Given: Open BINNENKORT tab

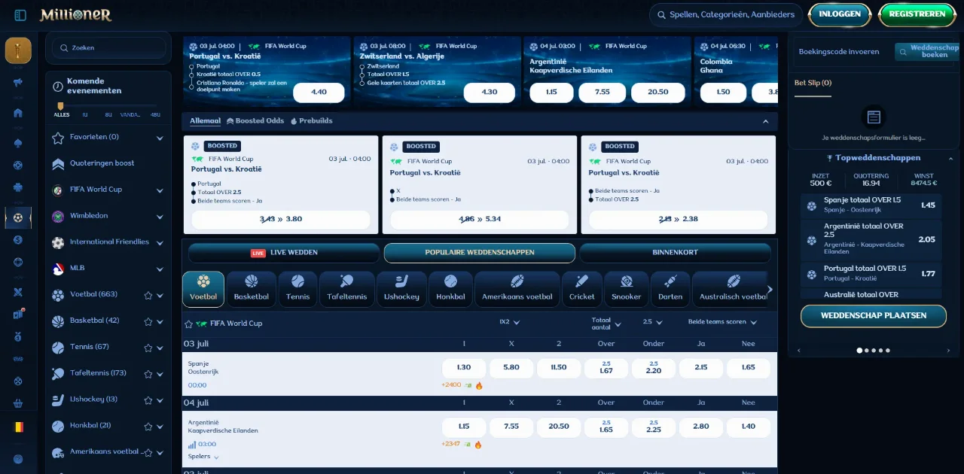Looking at the screenshot, I should [675, 253].
